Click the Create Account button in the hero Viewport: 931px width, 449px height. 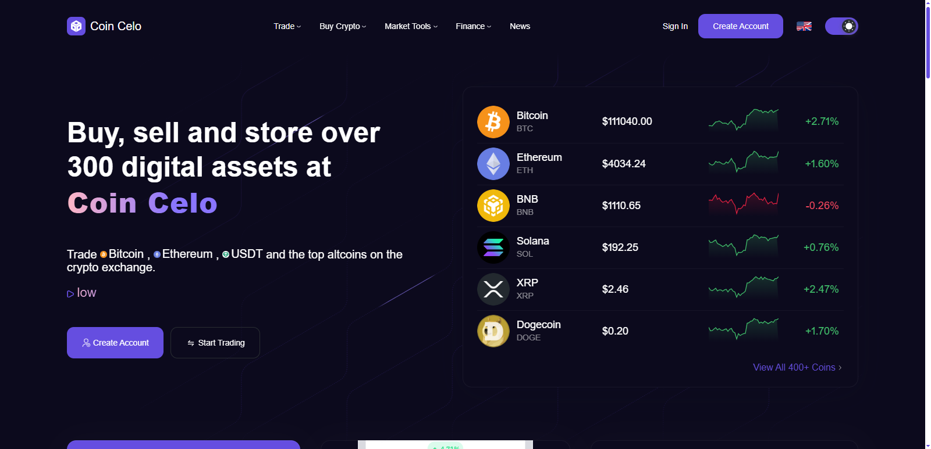115,343
